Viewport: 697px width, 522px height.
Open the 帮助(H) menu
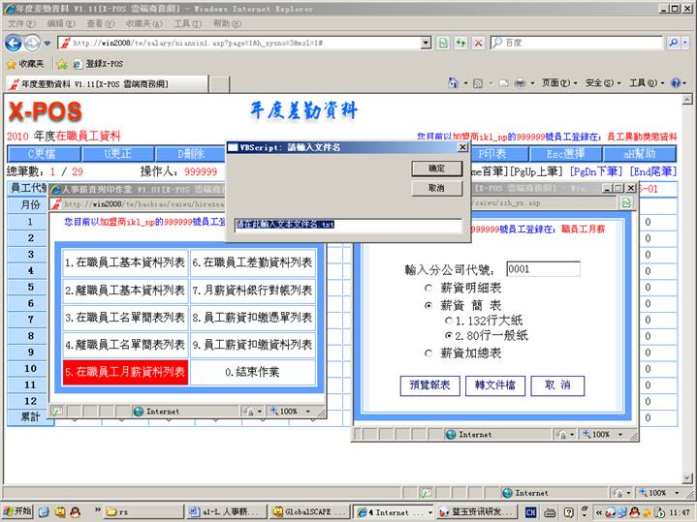click(x=227, y=23)
